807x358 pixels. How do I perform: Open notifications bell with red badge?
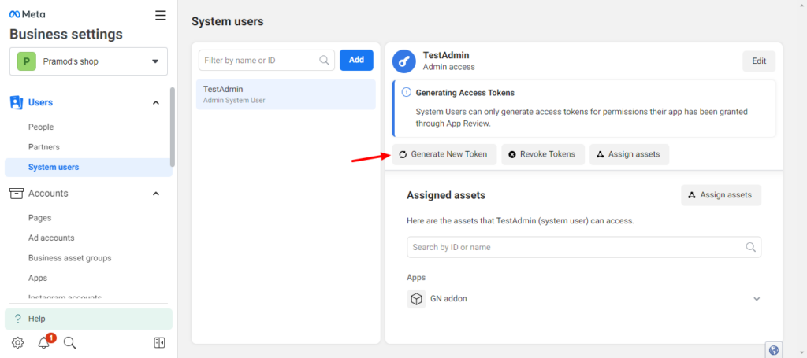44,342
